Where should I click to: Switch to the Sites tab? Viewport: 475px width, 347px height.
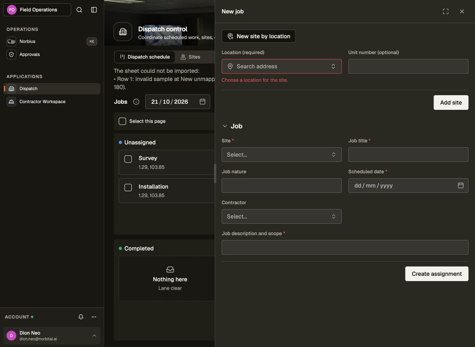191,57
